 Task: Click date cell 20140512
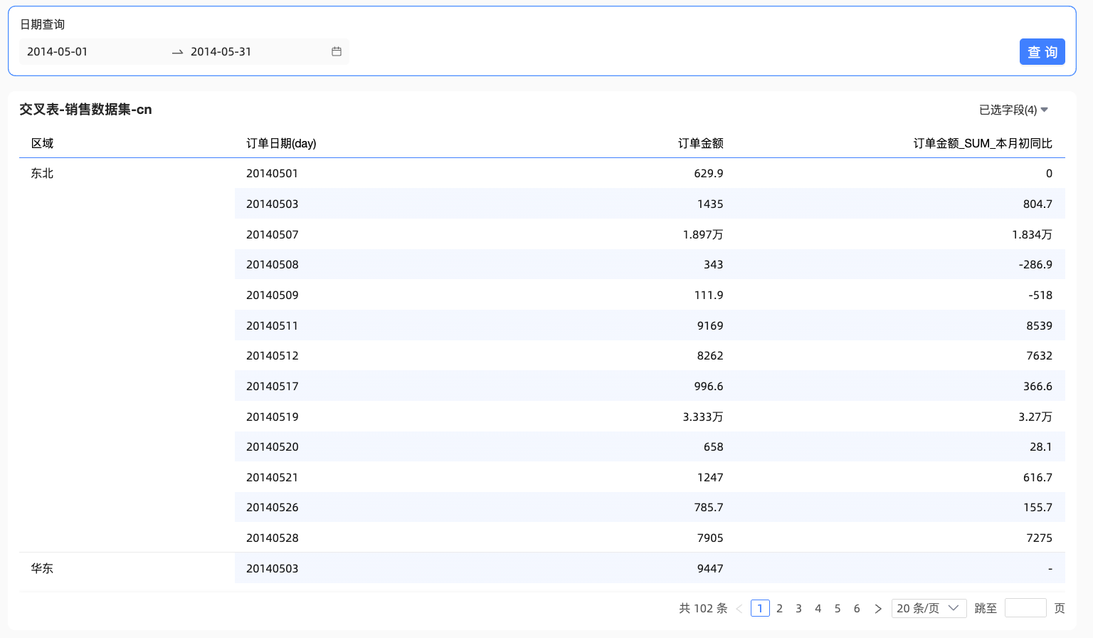pyautogui.click(x=273, y=355)
